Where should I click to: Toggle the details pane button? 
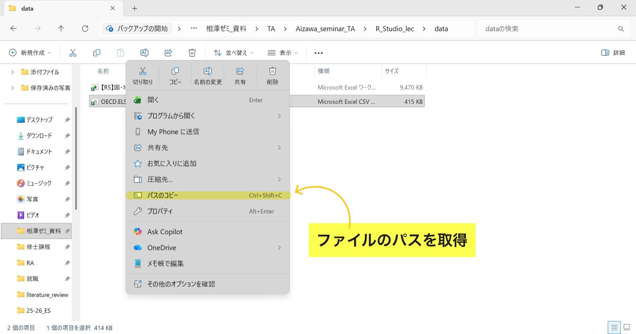pos(613,53)
